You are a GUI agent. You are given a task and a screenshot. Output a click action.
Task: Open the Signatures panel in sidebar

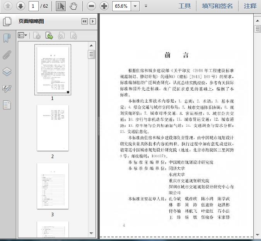click(x=7, y=88)
